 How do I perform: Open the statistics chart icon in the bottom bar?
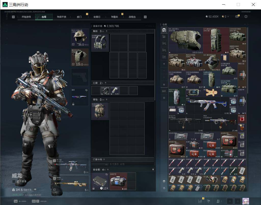(200, 201)
